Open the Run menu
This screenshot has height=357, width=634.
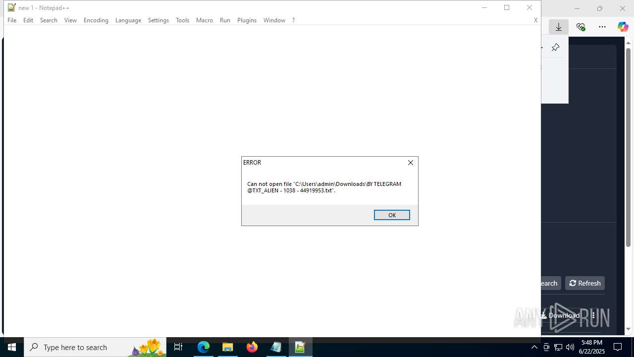[x=225, y=20]
